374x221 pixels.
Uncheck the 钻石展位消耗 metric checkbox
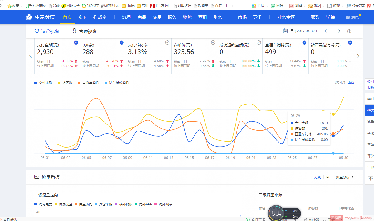pyautogui.click(x=350, y=43)
